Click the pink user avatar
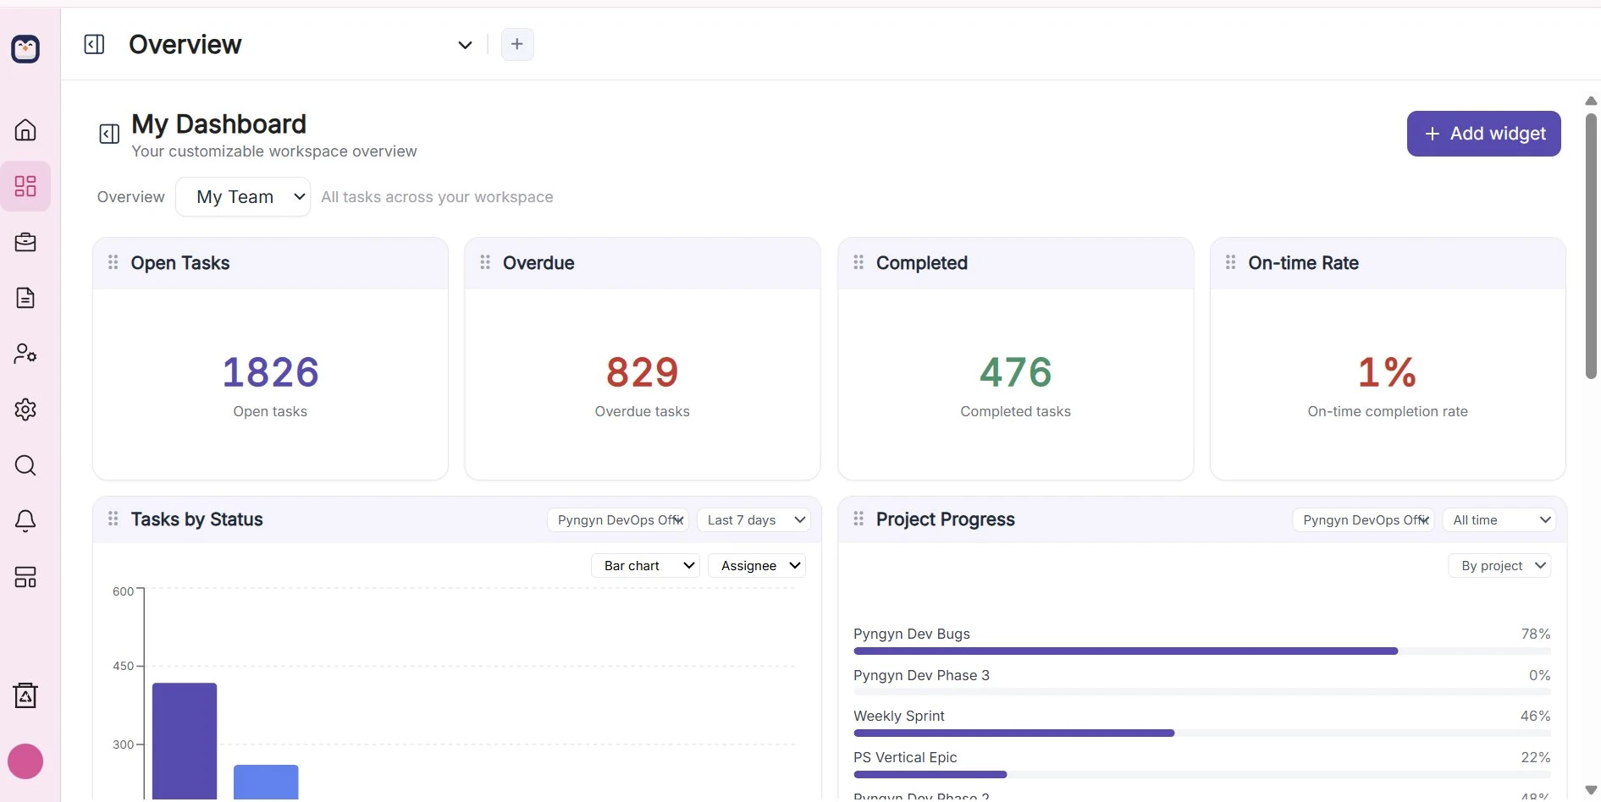Image resolution: width=1601 pixels, height=802 pixels. pos(25,761)
